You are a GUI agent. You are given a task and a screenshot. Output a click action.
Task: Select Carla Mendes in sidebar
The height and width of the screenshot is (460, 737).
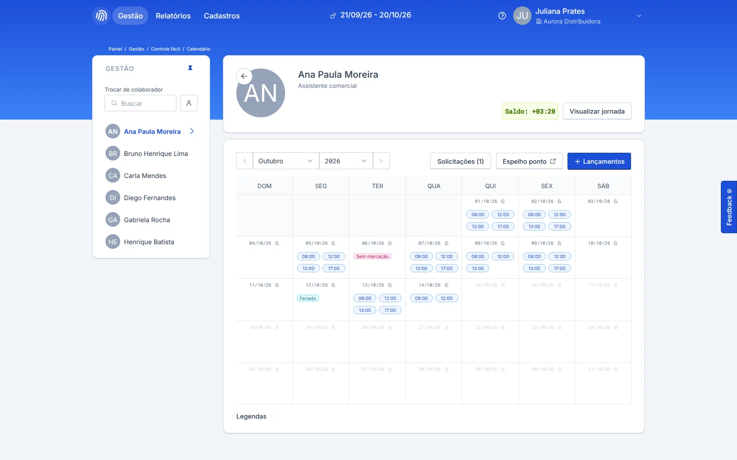click(151, 176)
